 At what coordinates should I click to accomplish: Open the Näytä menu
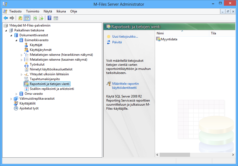(x=48, y=11)
